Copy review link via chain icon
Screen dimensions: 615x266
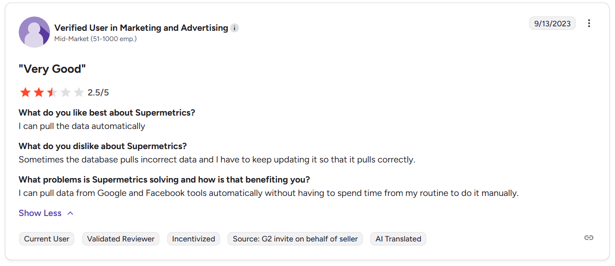click(589, 238)
